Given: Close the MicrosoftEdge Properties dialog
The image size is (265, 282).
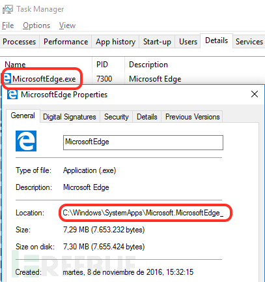Looking at the screenshot, I should tap(255, 94).
